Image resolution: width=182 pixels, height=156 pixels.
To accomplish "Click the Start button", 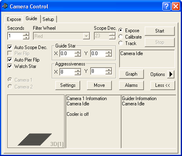I will (x=160, y=31).
